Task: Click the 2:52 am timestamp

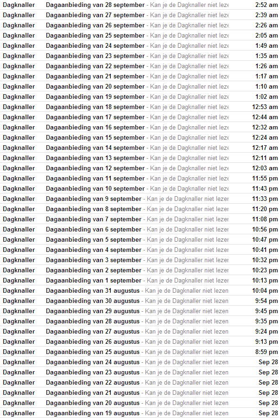Action: tap(266, 5)
